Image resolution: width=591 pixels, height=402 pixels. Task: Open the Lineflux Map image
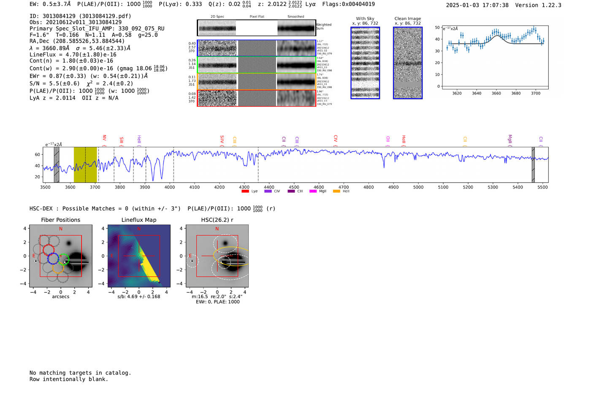pyautogui.click(x=139, y=256)
